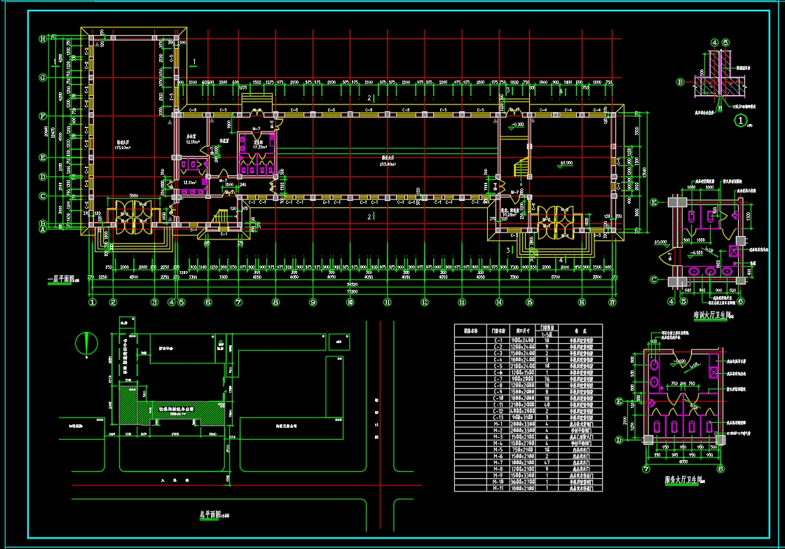Select the 服务大厅卫生间 detail title
This screenshot has height=549, width=785.
(685, 482)
